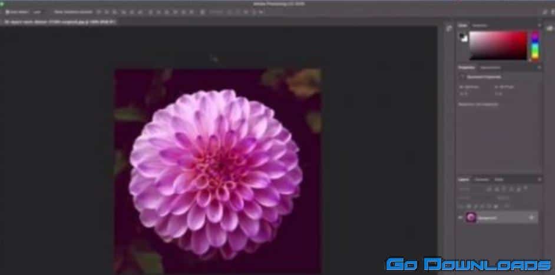
Task: Click the foreground/background color swatch icon
Action: tap(464, 38)
